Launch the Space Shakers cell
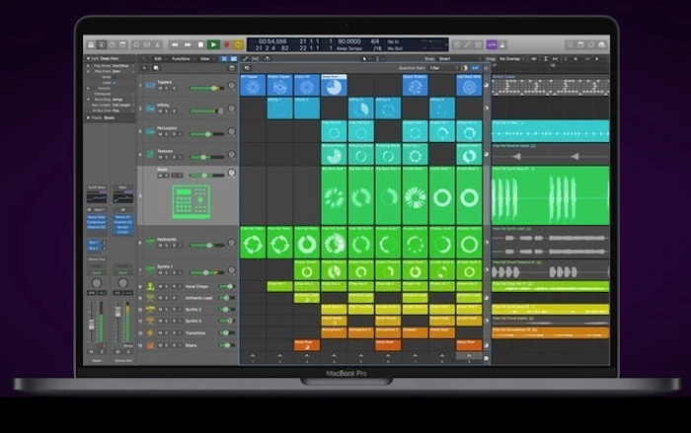The image size is (691, 433). tap(415, 85)
